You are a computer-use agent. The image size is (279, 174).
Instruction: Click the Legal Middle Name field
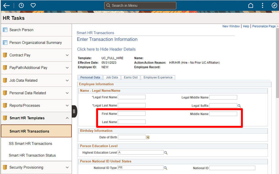(x=223, y=97)
